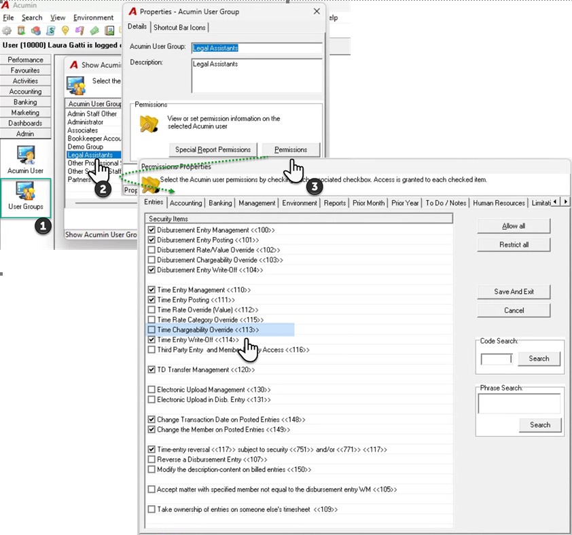
Task: Check Disbursement Rate/Value Override <<102>>
Action: pos(151,250)
